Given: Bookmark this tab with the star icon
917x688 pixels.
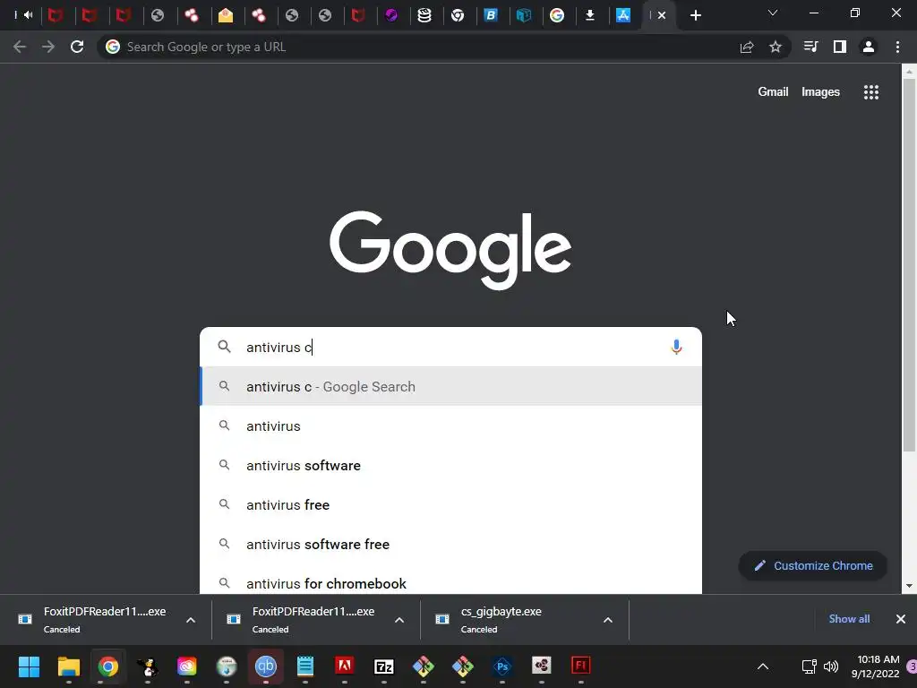Looking at the screenshot, I should (x=776, y=47).
